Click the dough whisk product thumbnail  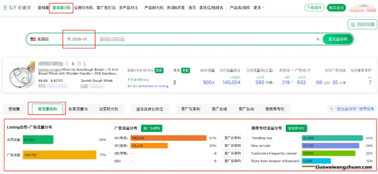coord(22,75)
